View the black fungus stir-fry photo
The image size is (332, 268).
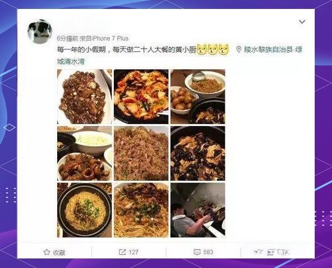pyautogui.click(x=198, y=153)
